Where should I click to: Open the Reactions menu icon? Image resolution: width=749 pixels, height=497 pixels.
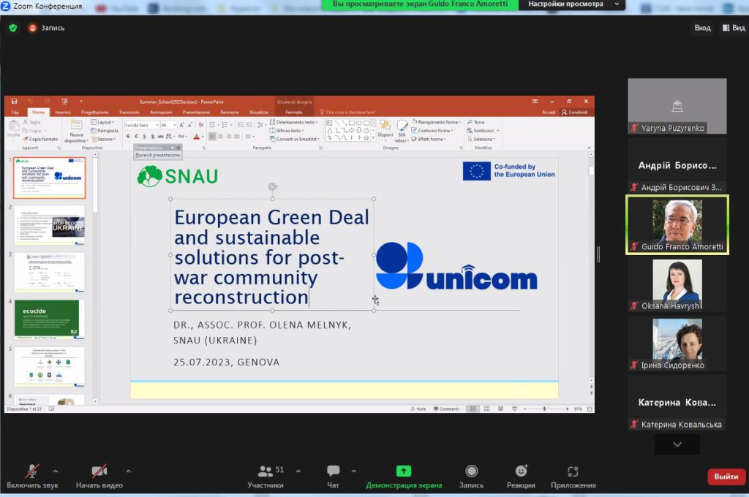(521, 471)
